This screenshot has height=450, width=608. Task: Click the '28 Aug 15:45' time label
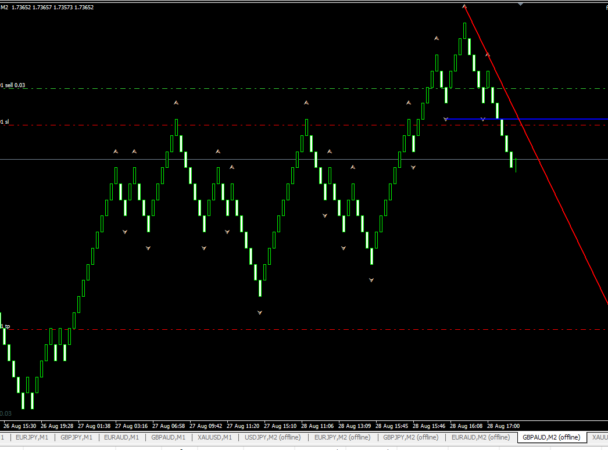click(392, 426)
